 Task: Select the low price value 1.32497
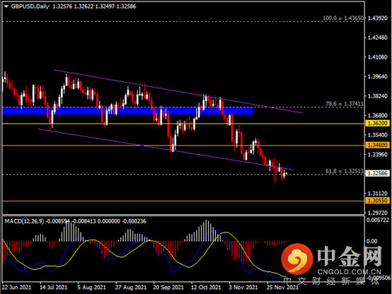coord(105,6)
